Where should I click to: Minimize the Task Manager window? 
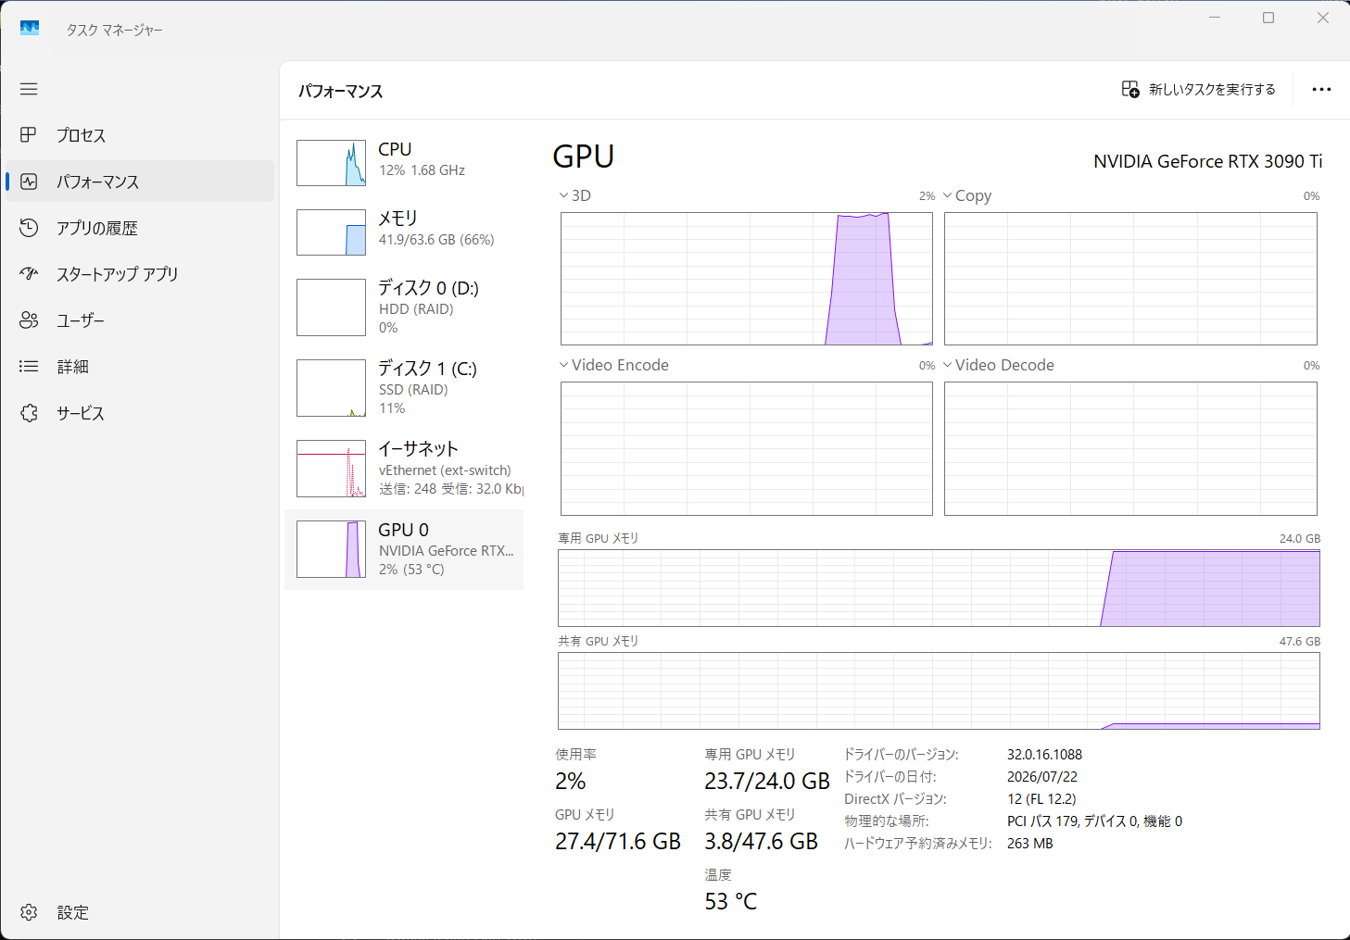pos(1215,18)
